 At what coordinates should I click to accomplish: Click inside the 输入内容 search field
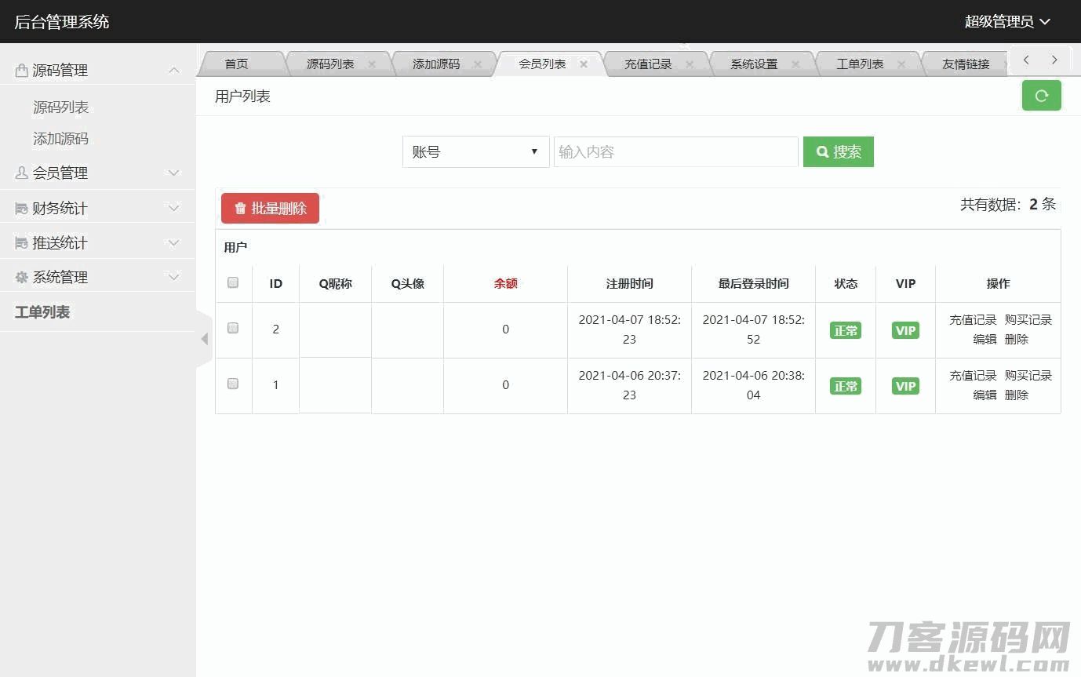[675, 152]
